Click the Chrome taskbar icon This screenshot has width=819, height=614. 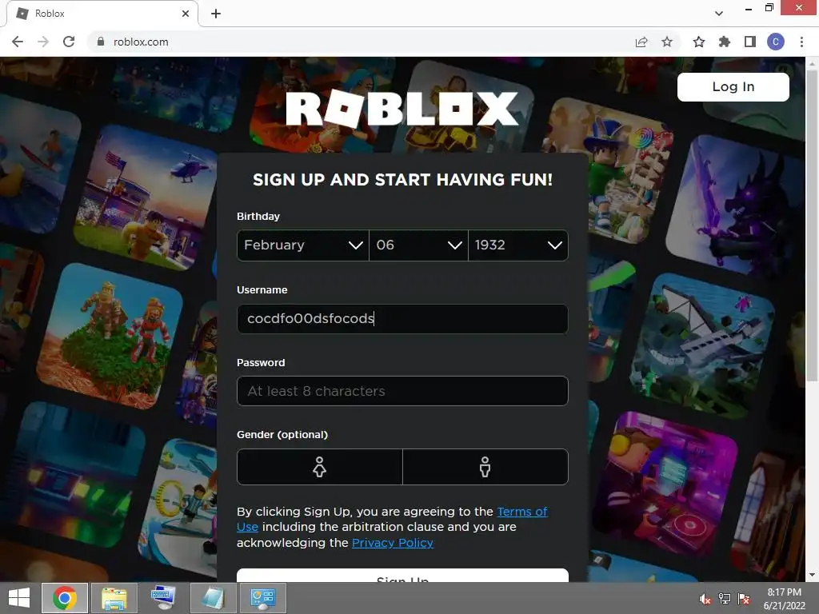(x=65, y=598)
